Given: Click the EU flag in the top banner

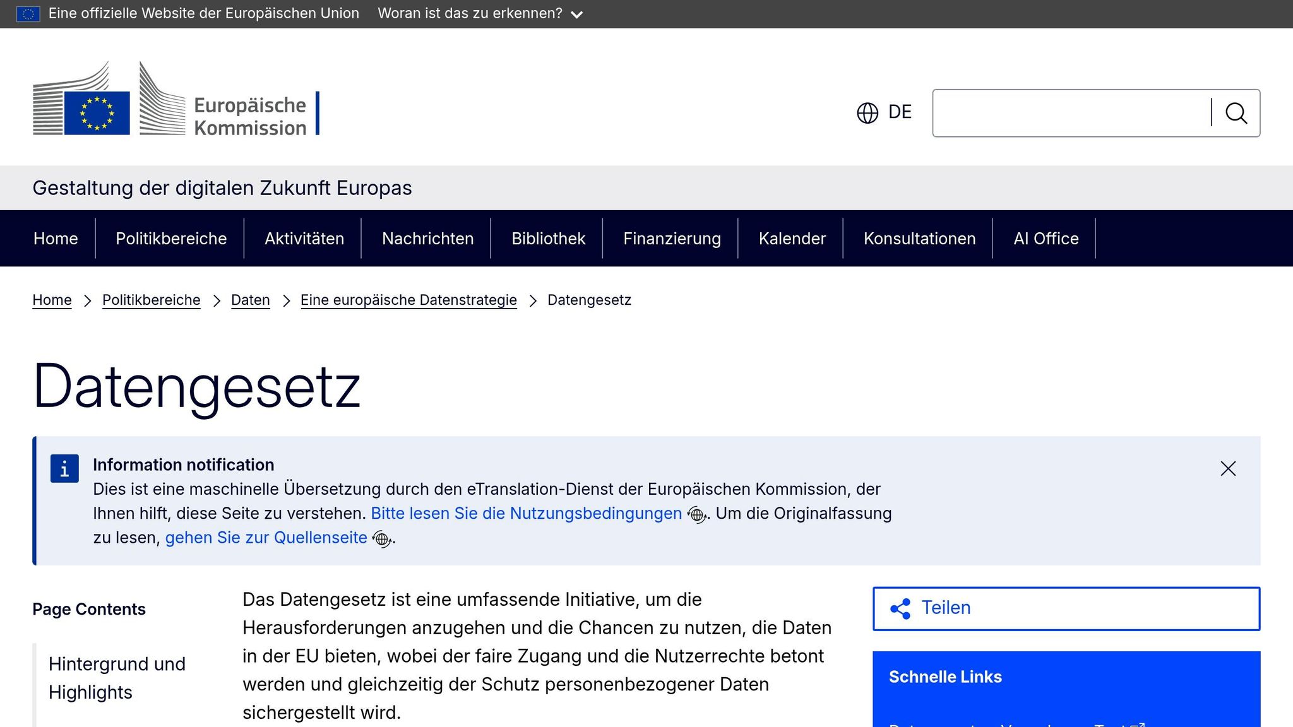Looking at the screenshot, I should tap(28, 13).
